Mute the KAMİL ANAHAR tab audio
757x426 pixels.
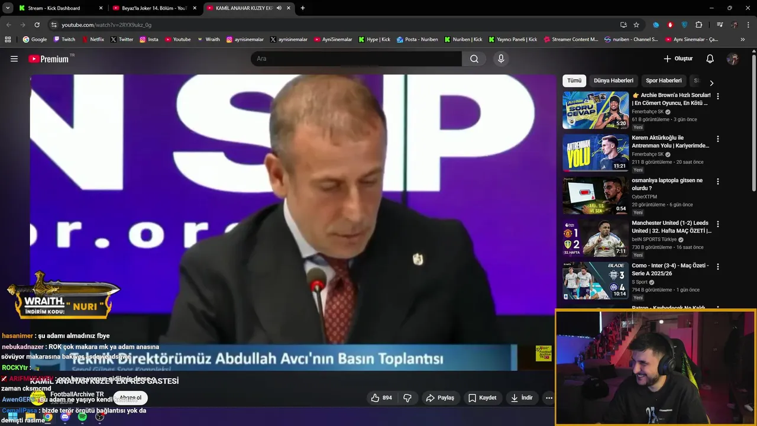coord(279,8)
